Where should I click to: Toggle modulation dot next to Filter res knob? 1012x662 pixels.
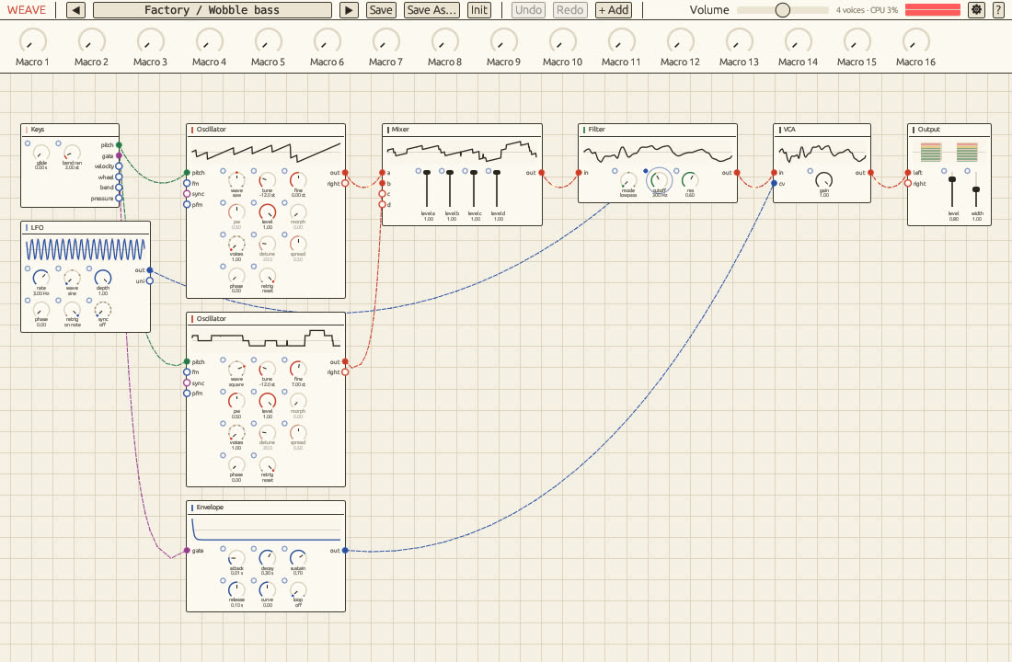(676, 171)
